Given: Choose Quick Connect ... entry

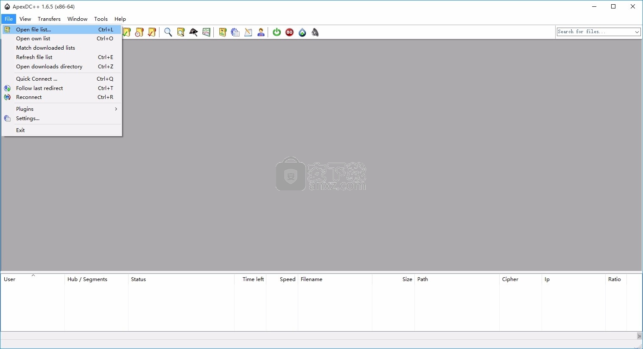Looking at the screenshot, I should point(62,79).
